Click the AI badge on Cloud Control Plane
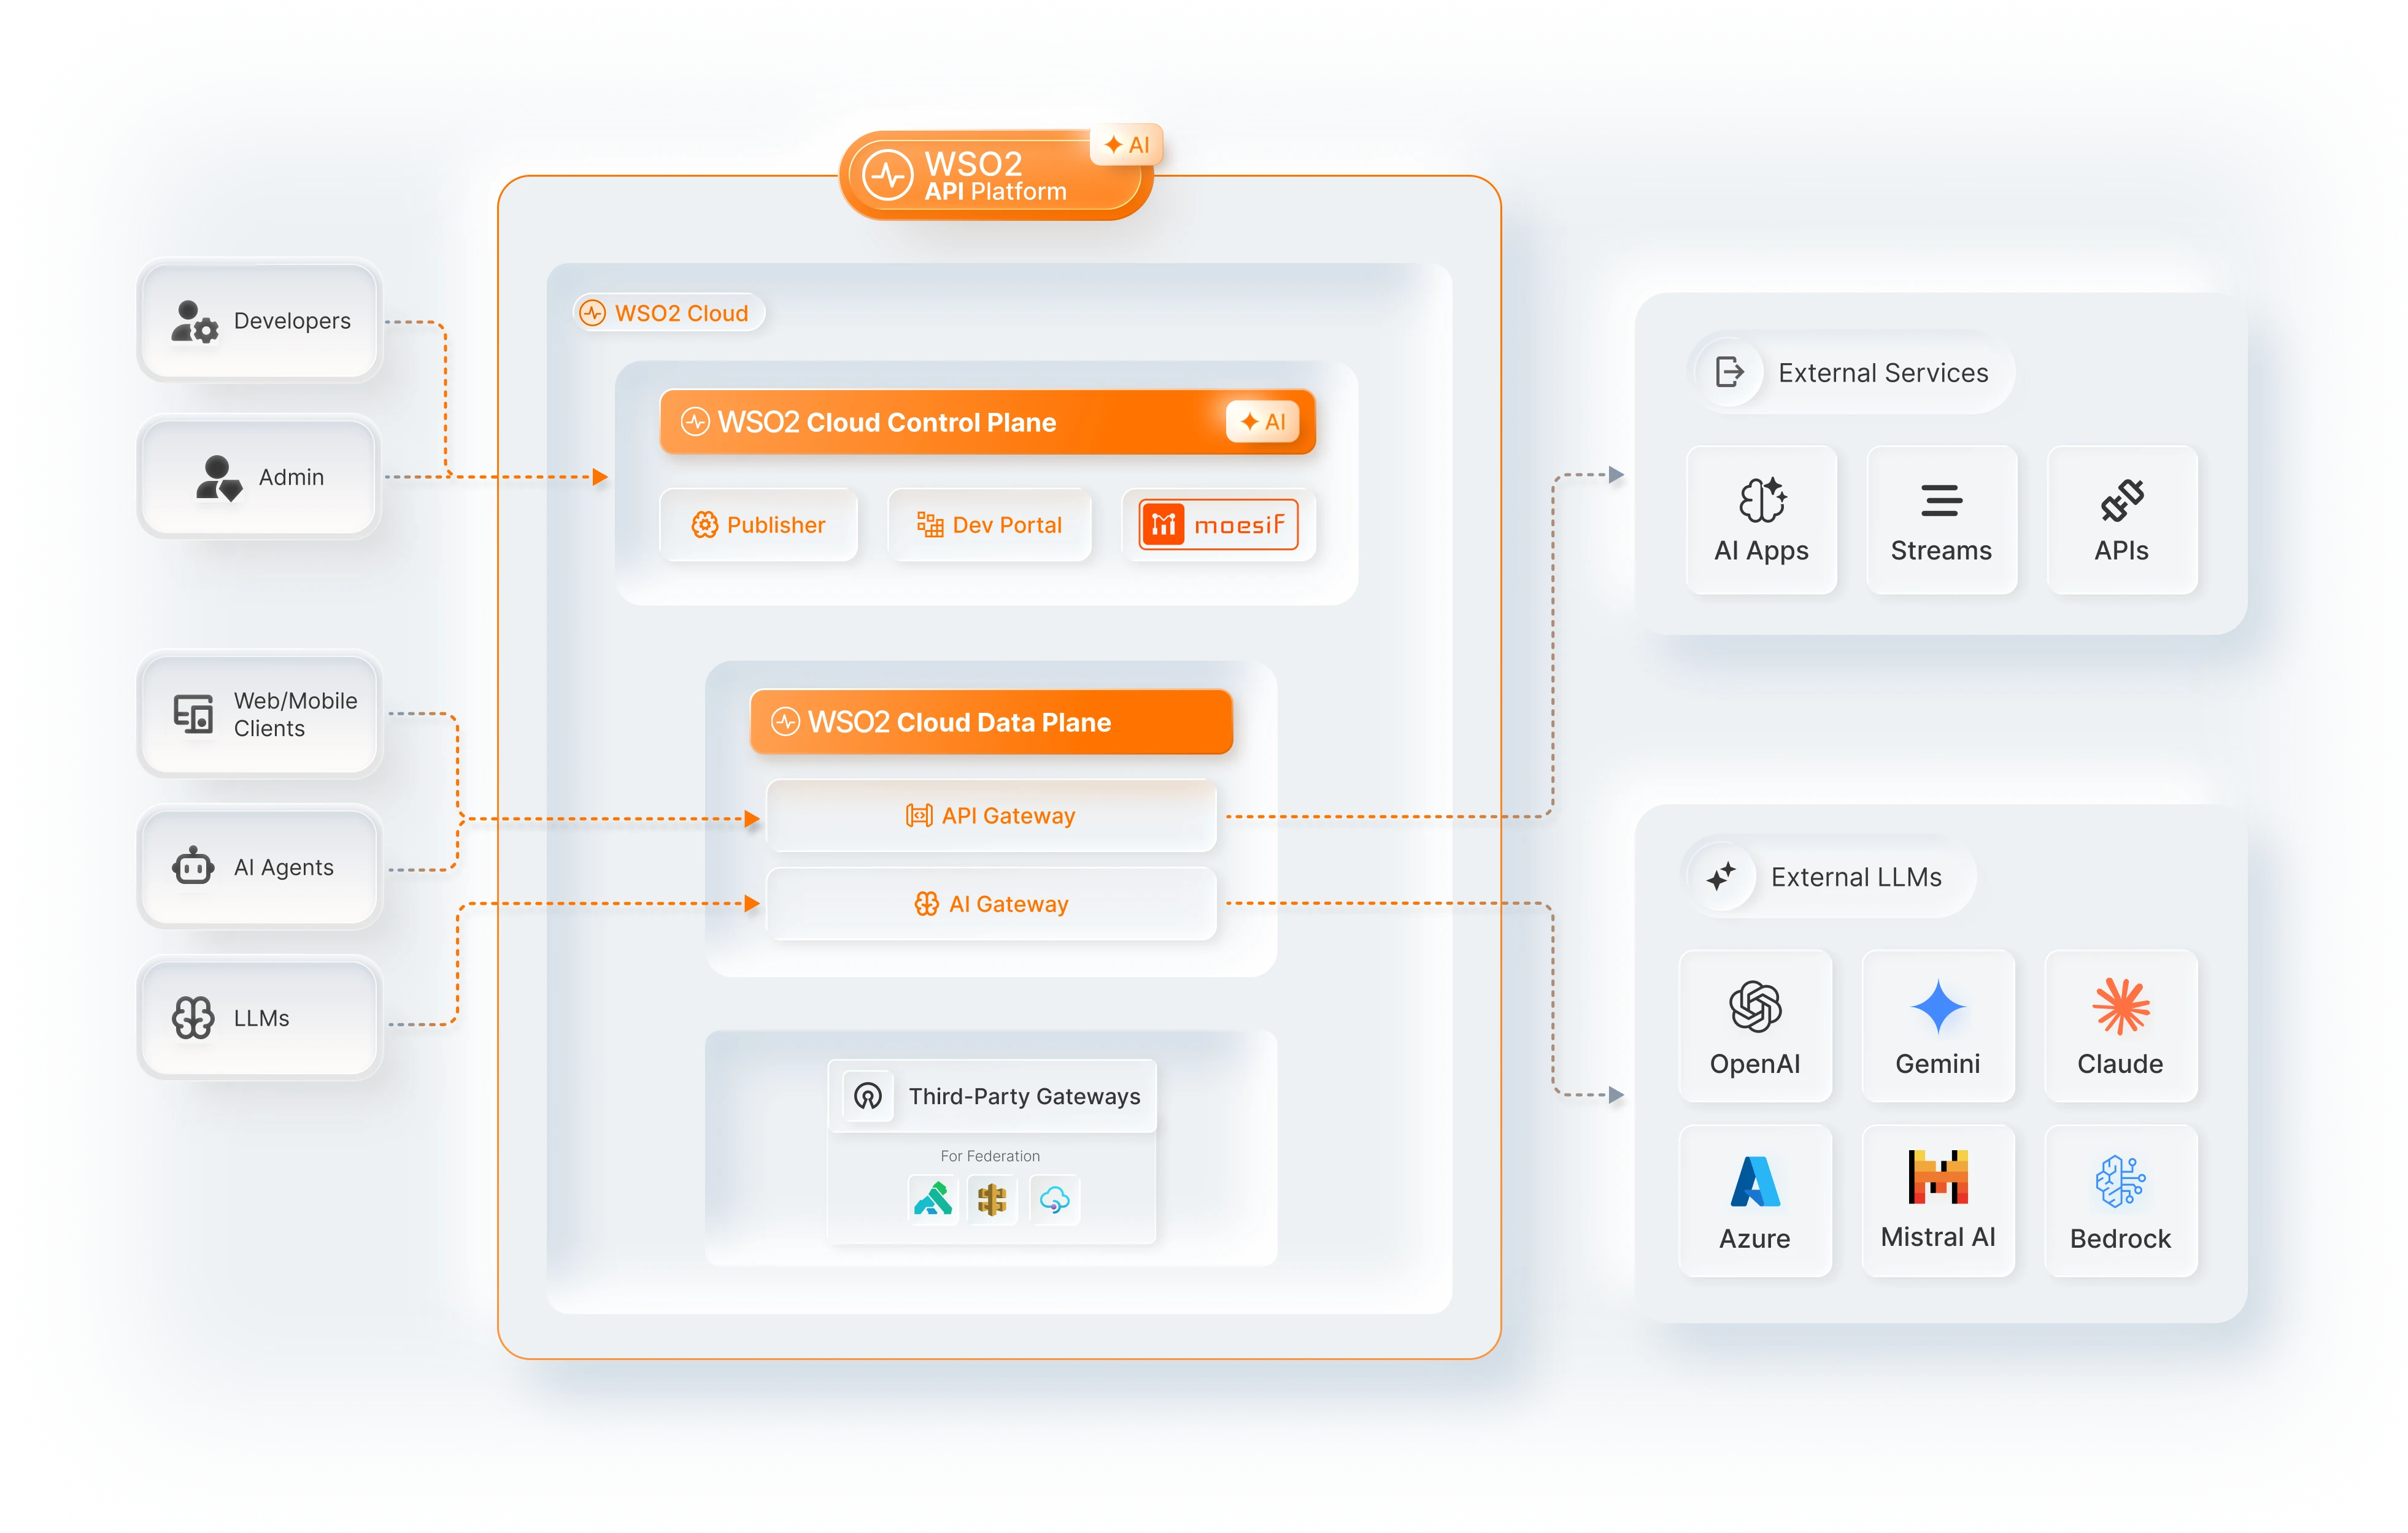This screenshot has width=2408, height=1533. [x=1263, y=421]
